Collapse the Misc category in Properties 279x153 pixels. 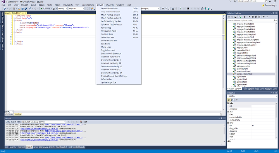click(x=228, y=103)
